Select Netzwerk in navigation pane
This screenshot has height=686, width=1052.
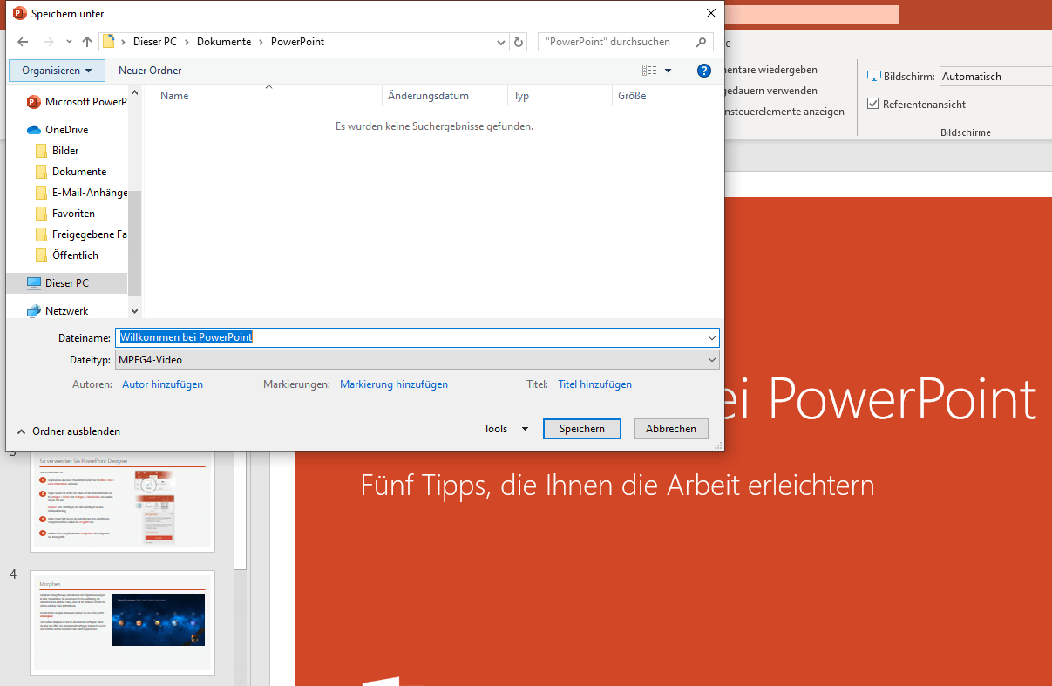66,311
